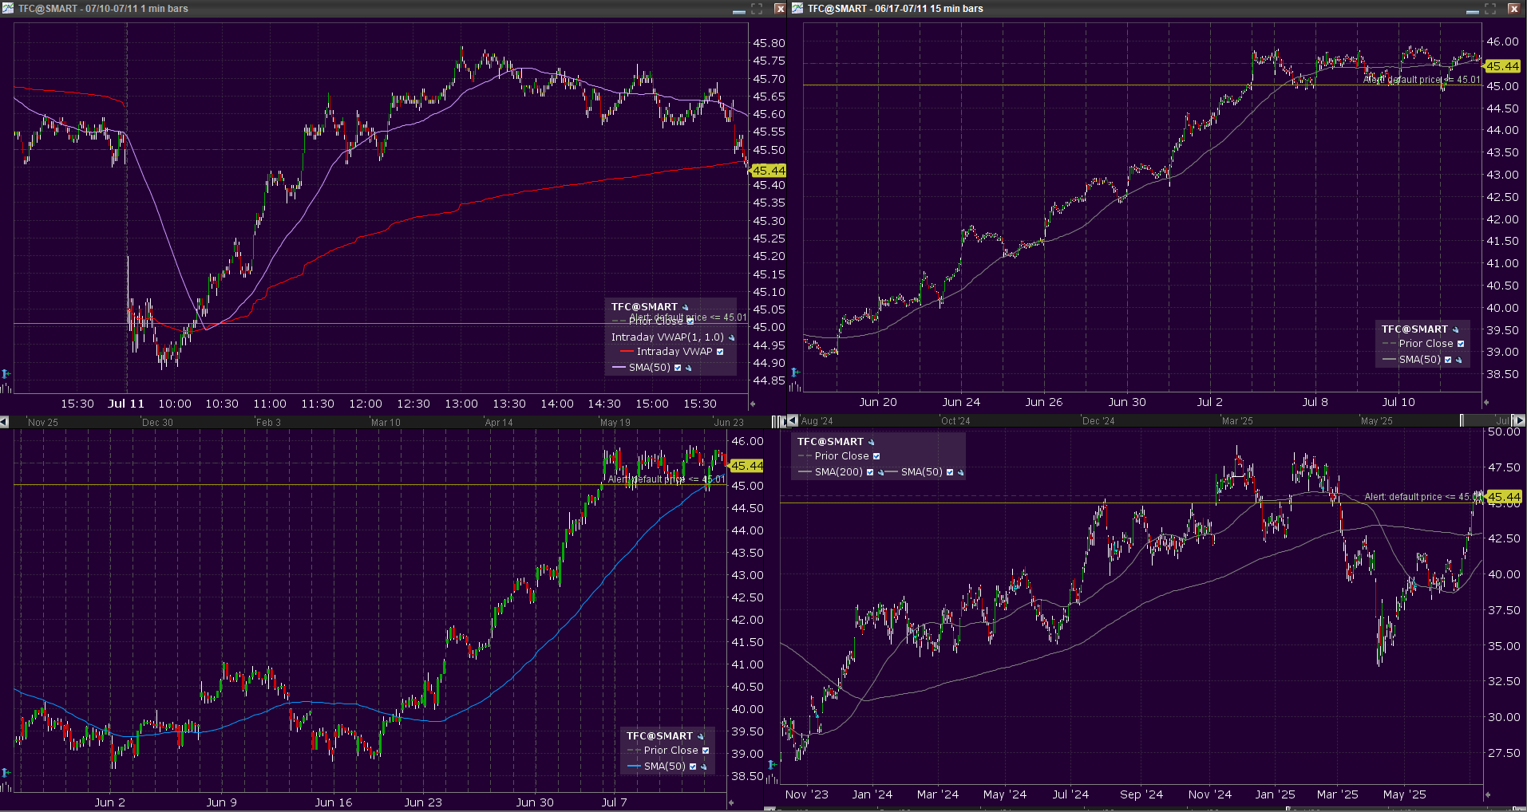The image size is (1527, 812).
Task: Click 15 min bars chart window title
Action: coord(895,9)
